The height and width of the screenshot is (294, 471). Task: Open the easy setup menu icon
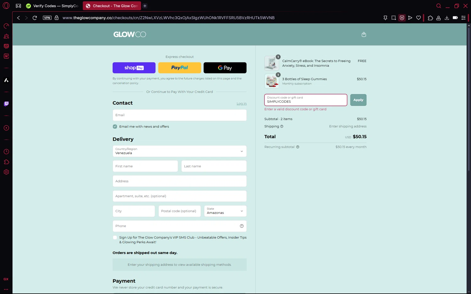463,18
